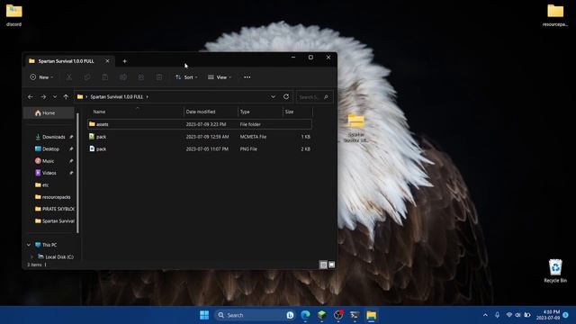This screenshot has width=576, height=324.
Task: Click Spartan Survival 1.0.0 FULL breadcrumb
Action: point(117,96)
